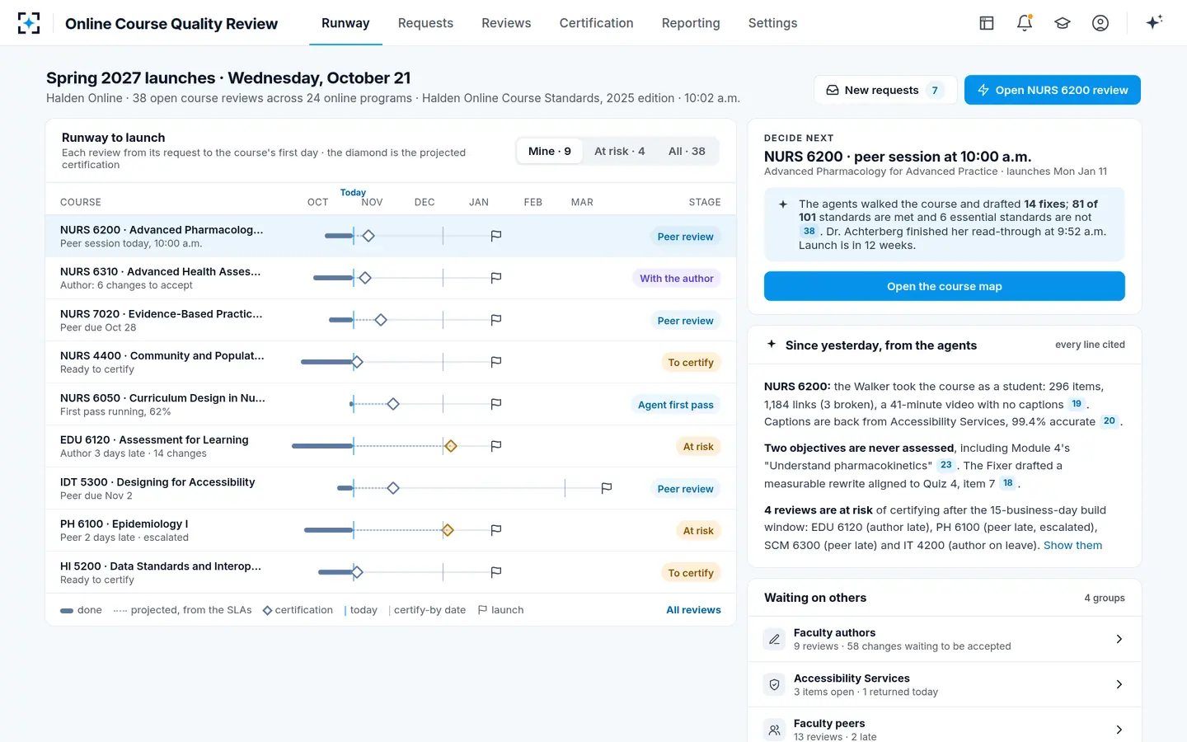Click the at-risk diamond for EDU 6120
This screenshot has width=1187, height=742.
tap(450, 446)
